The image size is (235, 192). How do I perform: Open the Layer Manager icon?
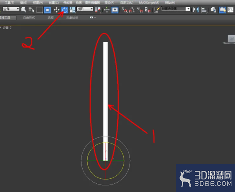click(x=213, y=10)
